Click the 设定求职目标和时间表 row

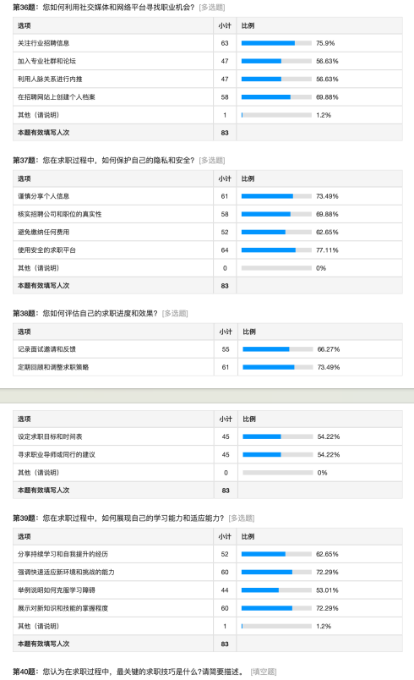pyautogui.click(x=208, y=436)
